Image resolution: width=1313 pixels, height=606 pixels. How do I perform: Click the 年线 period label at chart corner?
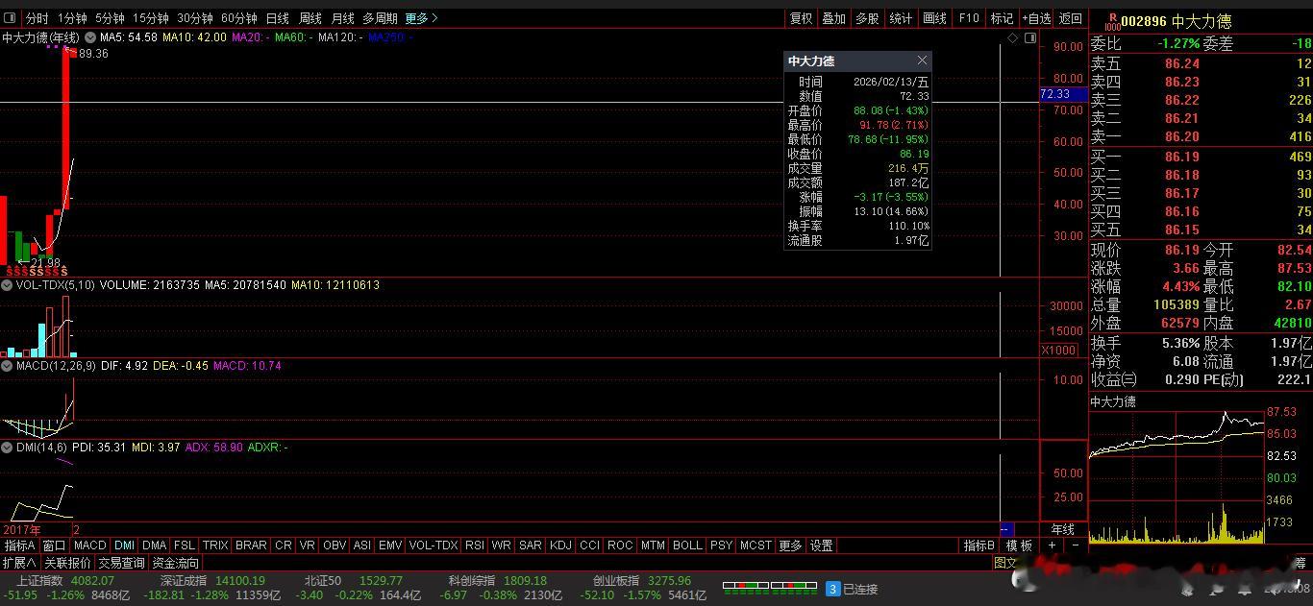(1062, 529)
